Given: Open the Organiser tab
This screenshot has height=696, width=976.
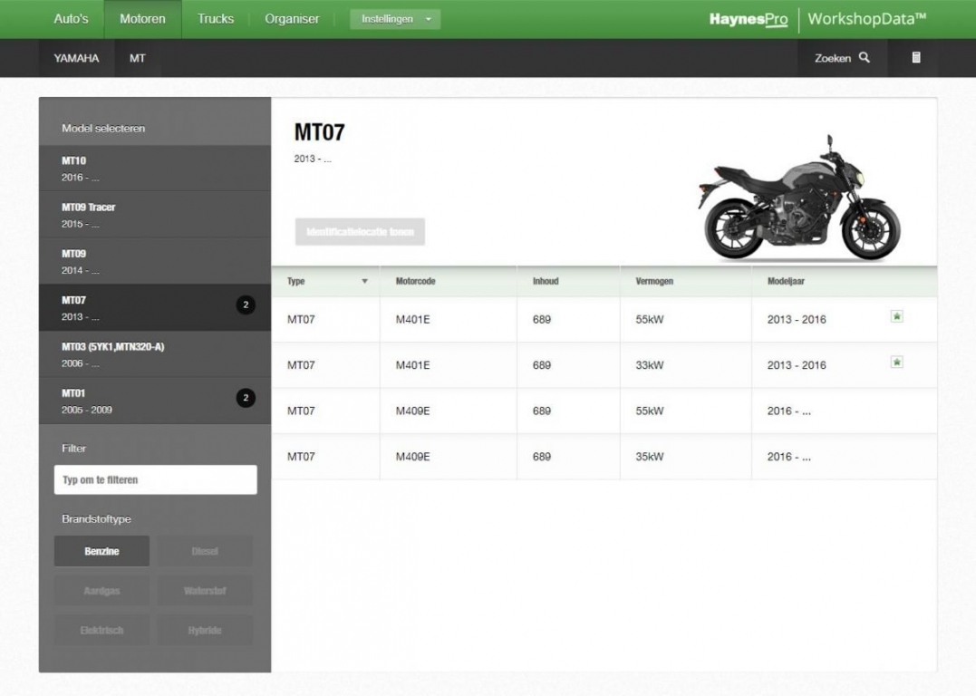Looking at the screenshot, I should (292, 19).
